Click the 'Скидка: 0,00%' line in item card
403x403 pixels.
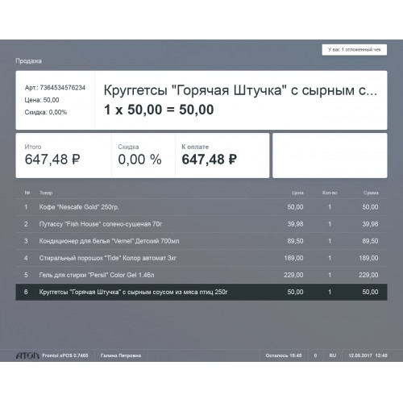pos(46,112)
